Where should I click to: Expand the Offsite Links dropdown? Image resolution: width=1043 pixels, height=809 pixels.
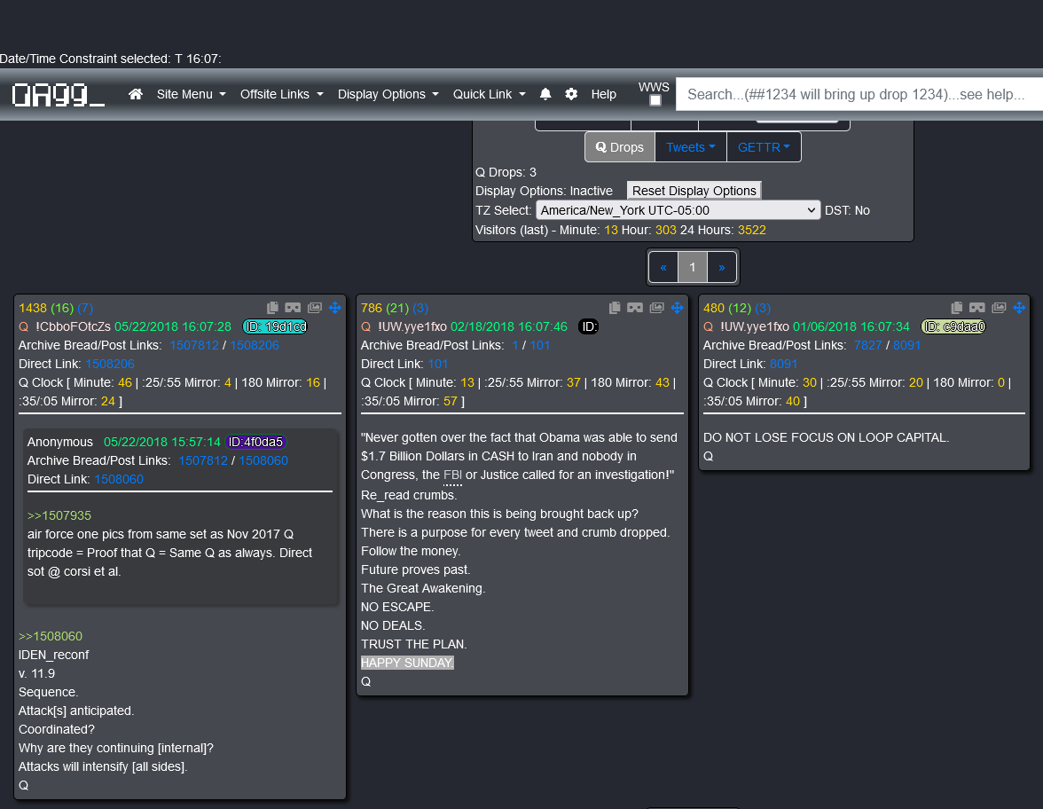tap(282, 94)
